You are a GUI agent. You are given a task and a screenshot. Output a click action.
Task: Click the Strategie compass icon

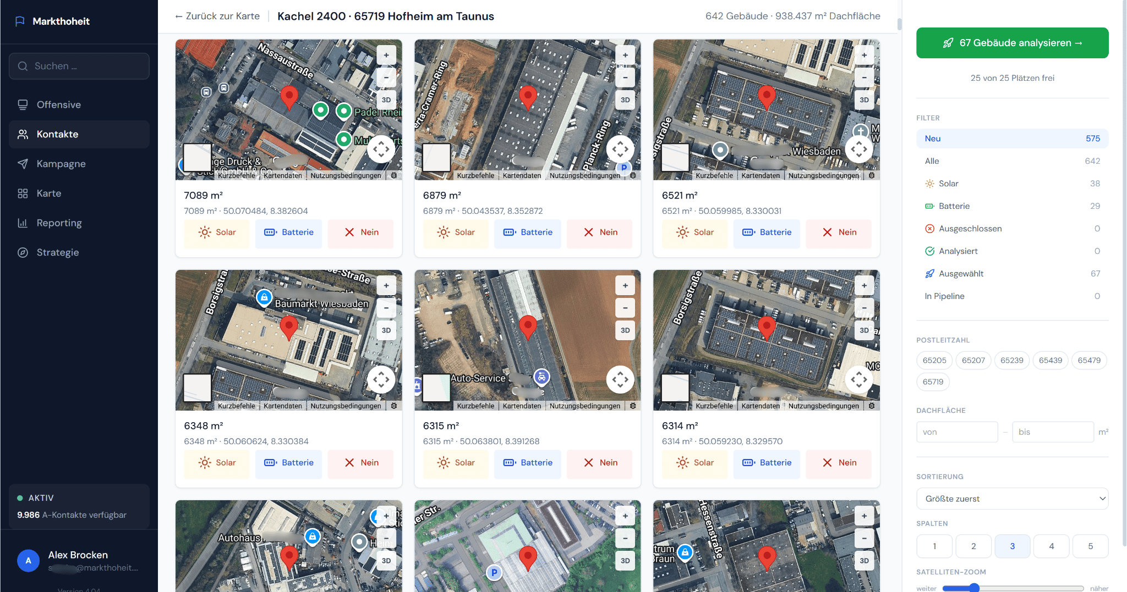coord(23,252)
